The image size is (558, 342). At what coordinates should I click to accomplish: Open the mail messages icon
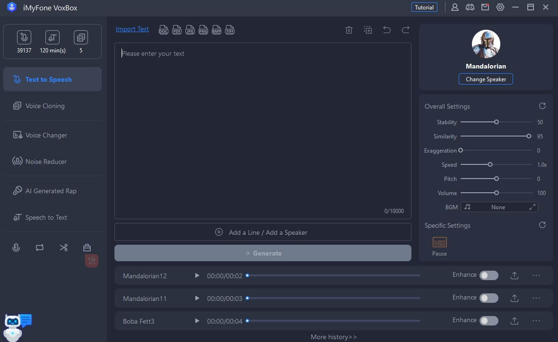tap(485, 7)
